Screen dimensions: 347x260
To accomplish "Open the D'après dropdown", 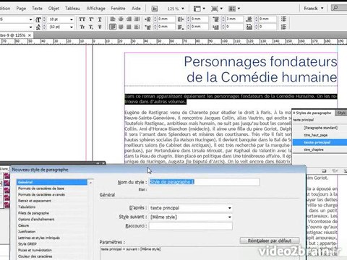I will coord(230,208).
